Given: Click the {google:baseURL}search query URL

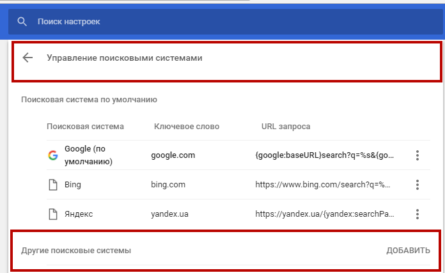Looking at the screenshot, I should [324, 155].
